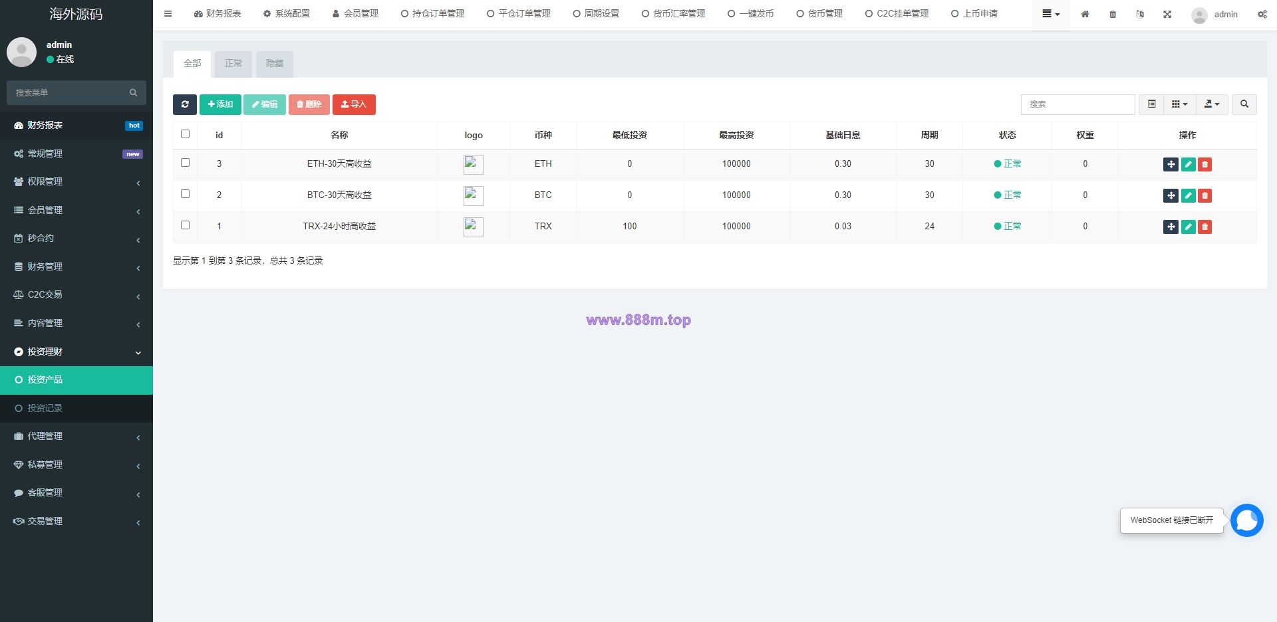The height and width of the screenshot is (622, 1277).
Task: Click the green 添加 button
Action: click(220, 104)
